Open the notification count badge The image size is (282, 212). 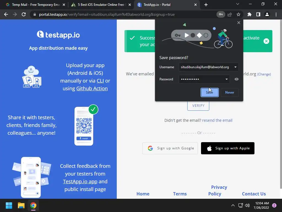point(274,205)
